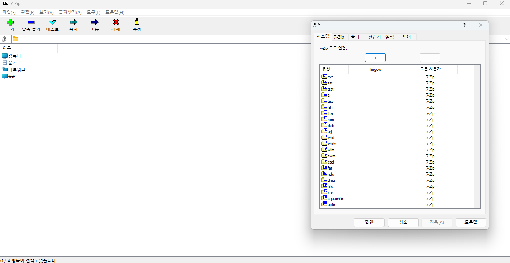This screenshot has height=263, width=510.
Task: Select the Network (네트워크) item icon
Action: 5,69
